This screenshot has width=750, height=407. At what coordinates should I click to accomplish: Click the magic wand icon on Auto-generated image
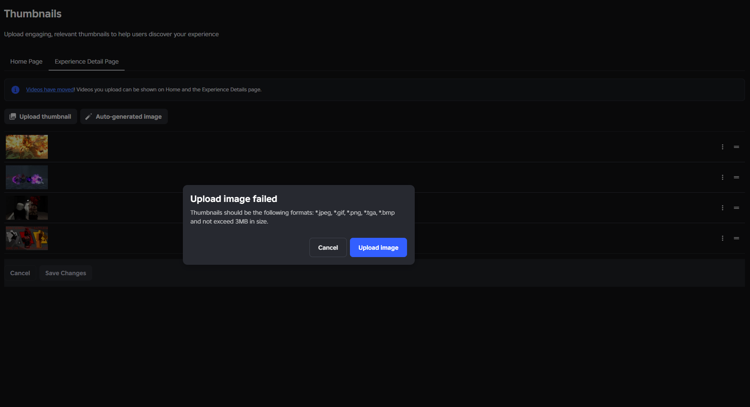pyautogui.click(x=88, y=116)
